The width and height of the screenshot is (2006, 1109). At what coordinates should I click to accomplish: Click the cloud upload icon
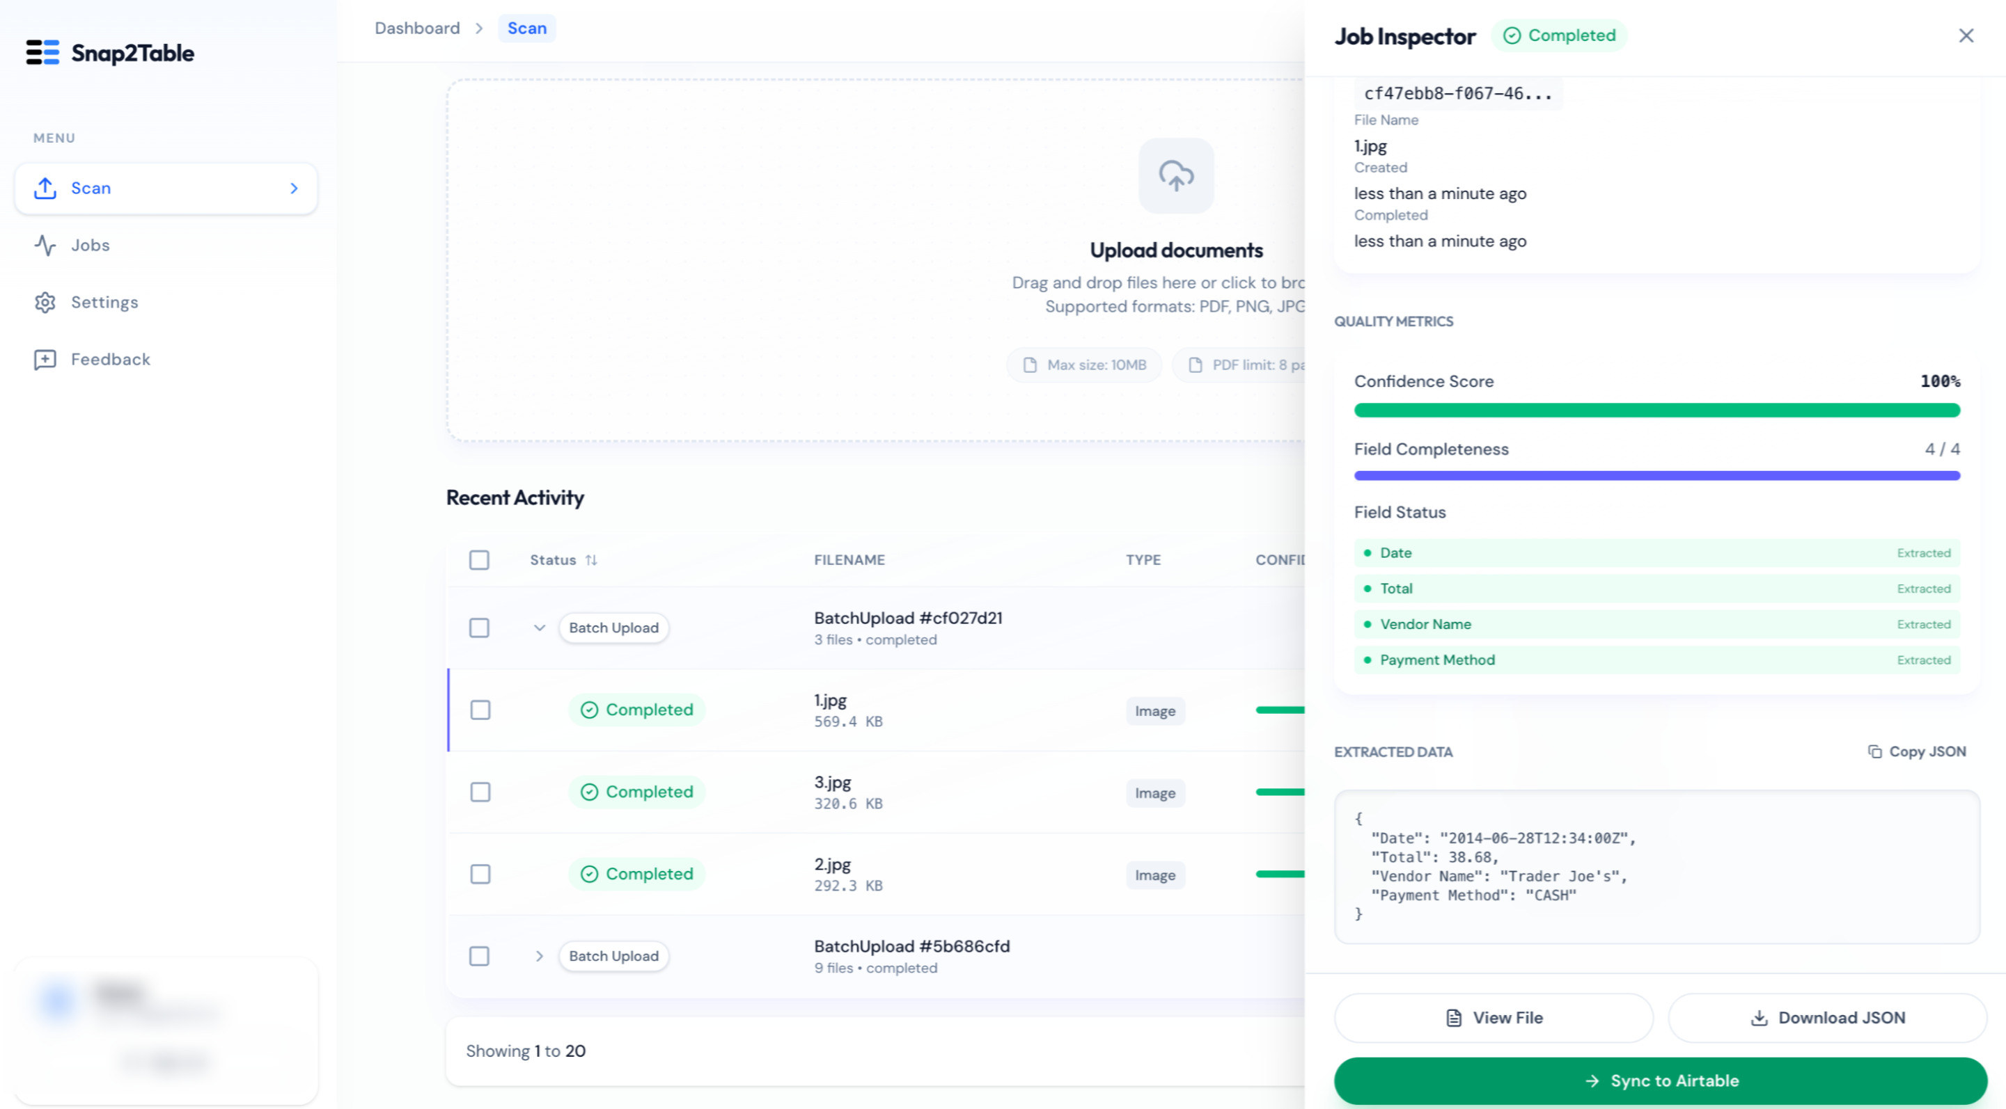pyautogui.click(x=1176, y=176)
